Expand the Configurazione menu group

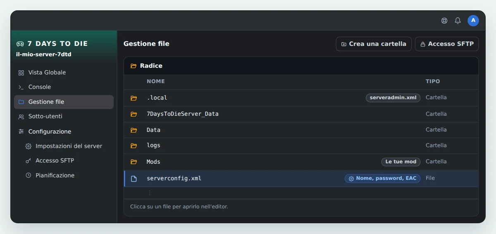click(x=64, y=131)
